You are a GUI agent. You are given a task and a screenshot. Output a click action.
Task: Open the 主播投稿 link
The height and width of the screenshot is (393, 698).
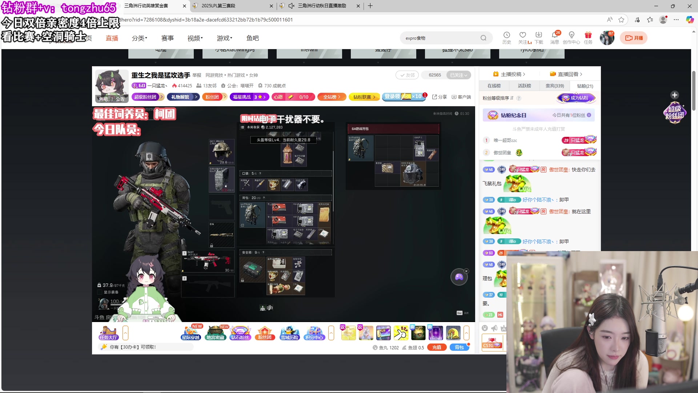tap(509, 74)
